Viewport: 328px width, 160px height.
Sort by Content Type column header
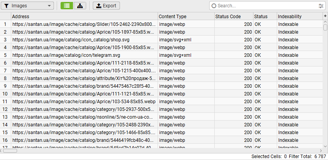click(186, 17)
